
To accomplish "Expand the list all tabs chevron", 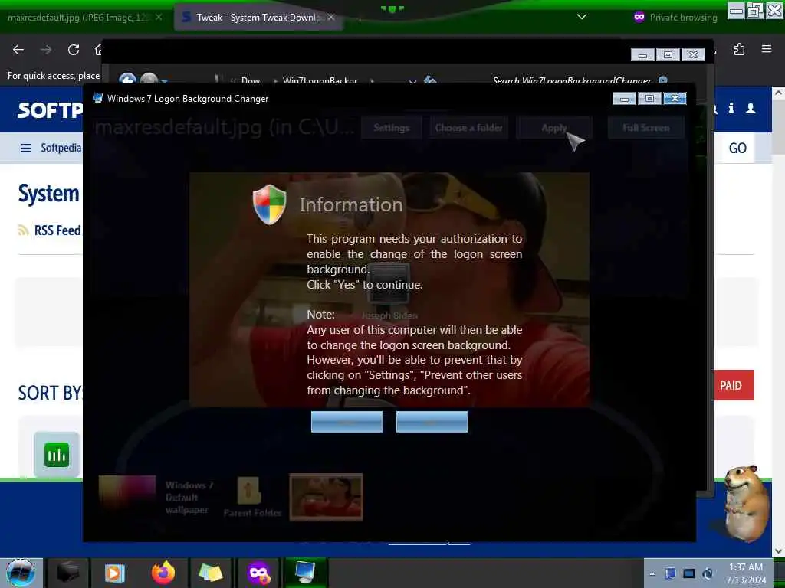I will tap(582, 17).
